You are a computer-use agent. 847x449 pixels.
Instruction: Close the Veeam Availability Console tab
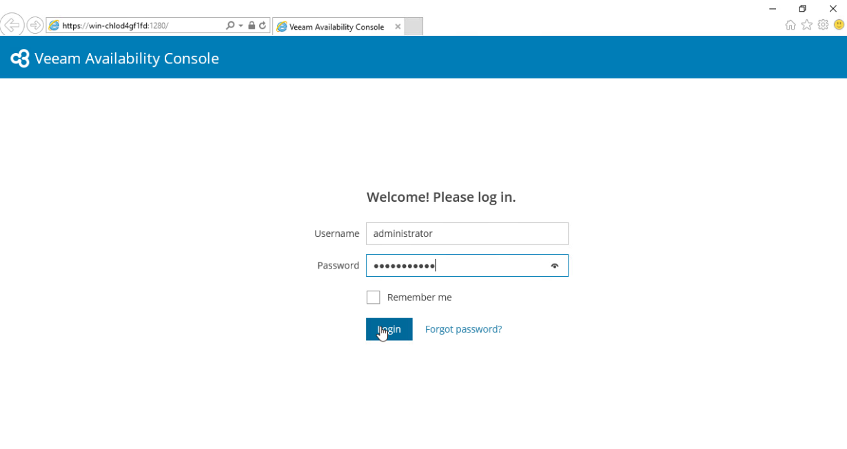(398, 27)
